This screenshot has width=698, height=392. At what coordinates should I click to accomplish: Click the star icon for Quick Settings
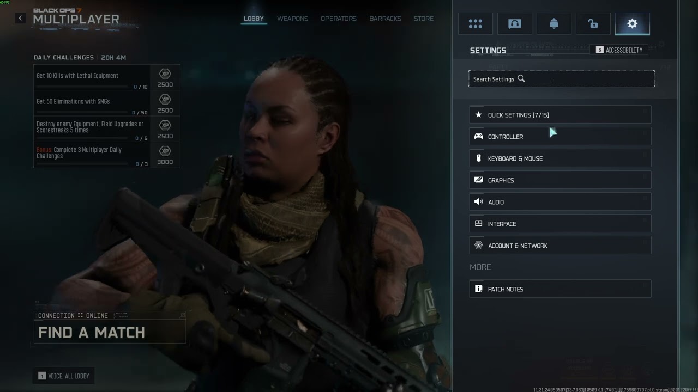[x=478, y=115]
